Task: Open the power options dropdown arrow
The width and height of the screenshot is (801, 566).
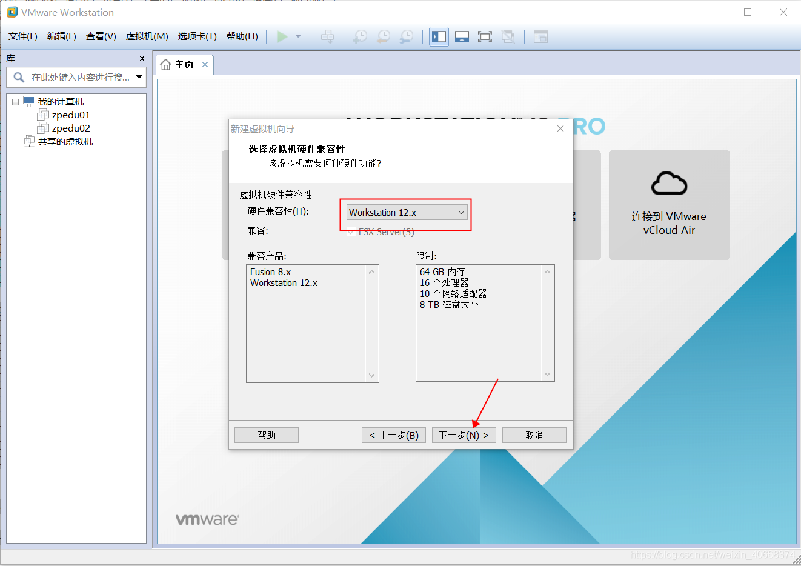Action: pos(298,37)
